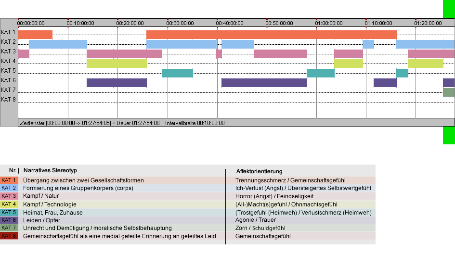Click the first purple KAT 6 segment
The image size is (455, 255).
point(117,83)
